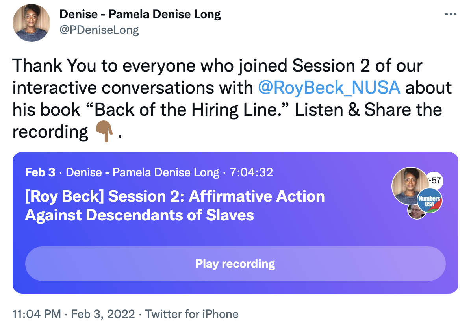Click the Feb 3, 2022 tweet date
Image resolution: width=471 pixels, height=333 pixels.
pyautogui.click(x=103, y=314)
